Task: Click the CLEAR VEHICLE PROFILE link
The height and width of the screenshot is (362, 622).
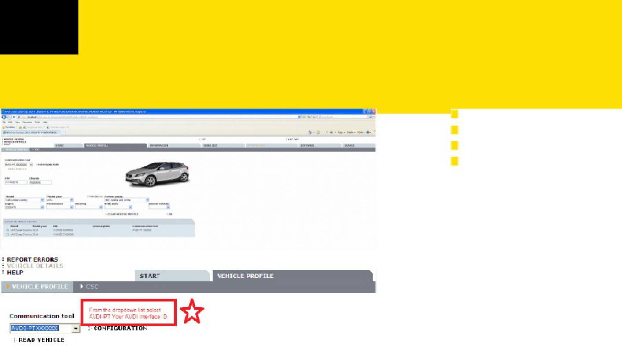Action: point(122,214)
